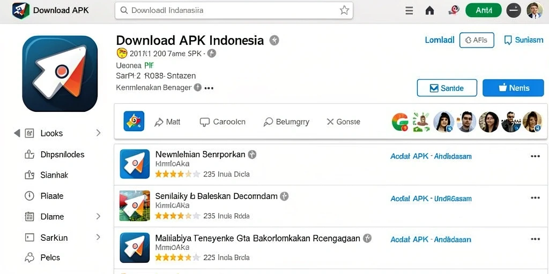Open the Newnlehian Senrporkan title

point(201,155)
